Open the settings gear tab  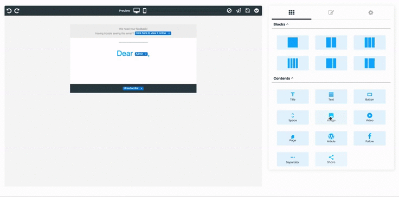click(x=371, y=12)
